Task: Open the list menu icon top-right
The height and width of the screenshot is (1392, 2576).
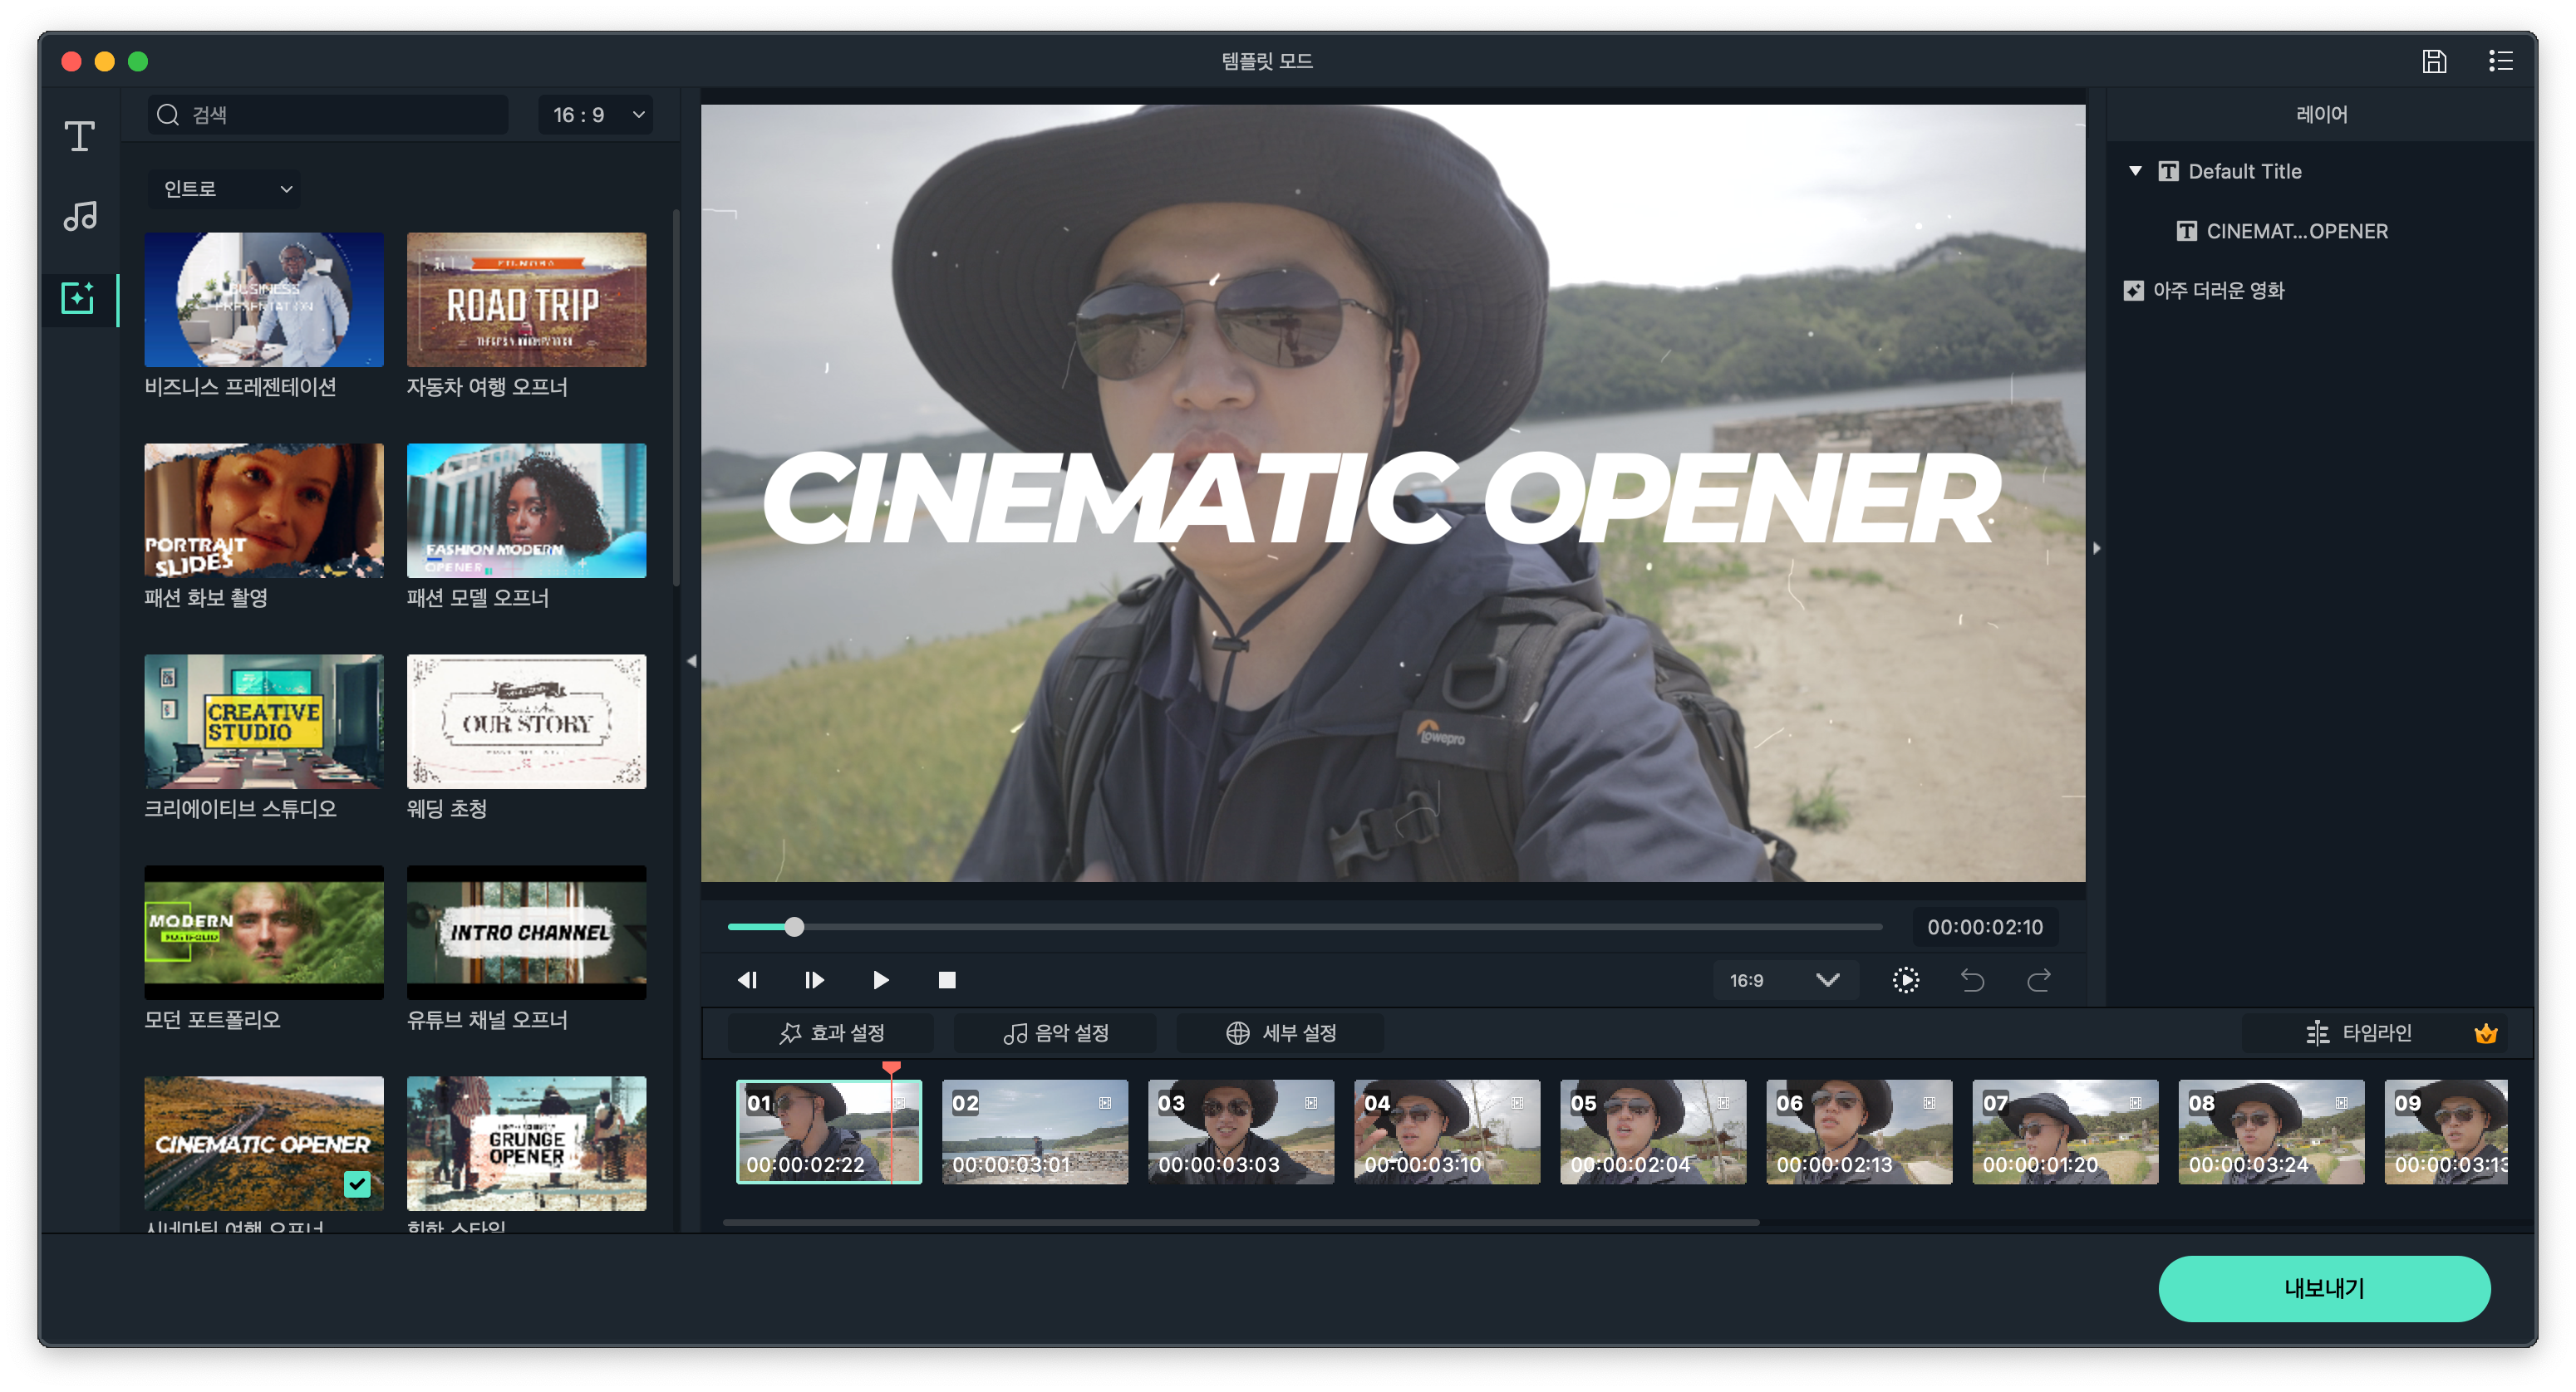Action: pyautogui.click(x=2500, y=61)
